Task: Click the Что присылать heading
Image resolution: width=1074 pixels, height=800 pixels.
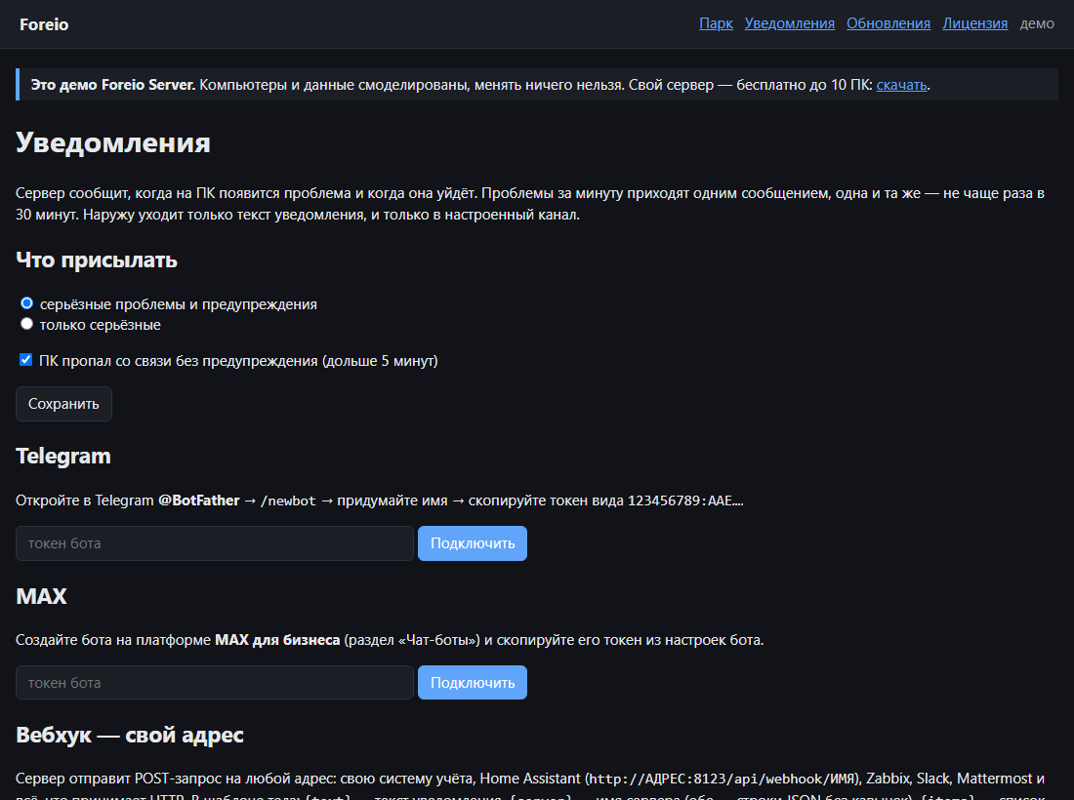Action: (x=97, y=260)
